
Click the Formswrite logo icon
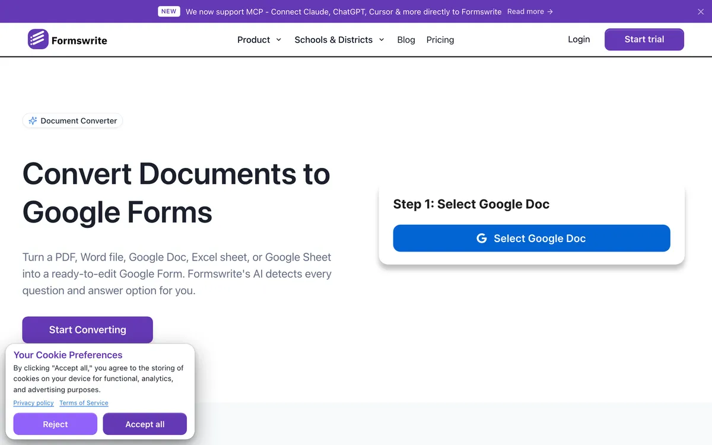click(x=38, y=39)
